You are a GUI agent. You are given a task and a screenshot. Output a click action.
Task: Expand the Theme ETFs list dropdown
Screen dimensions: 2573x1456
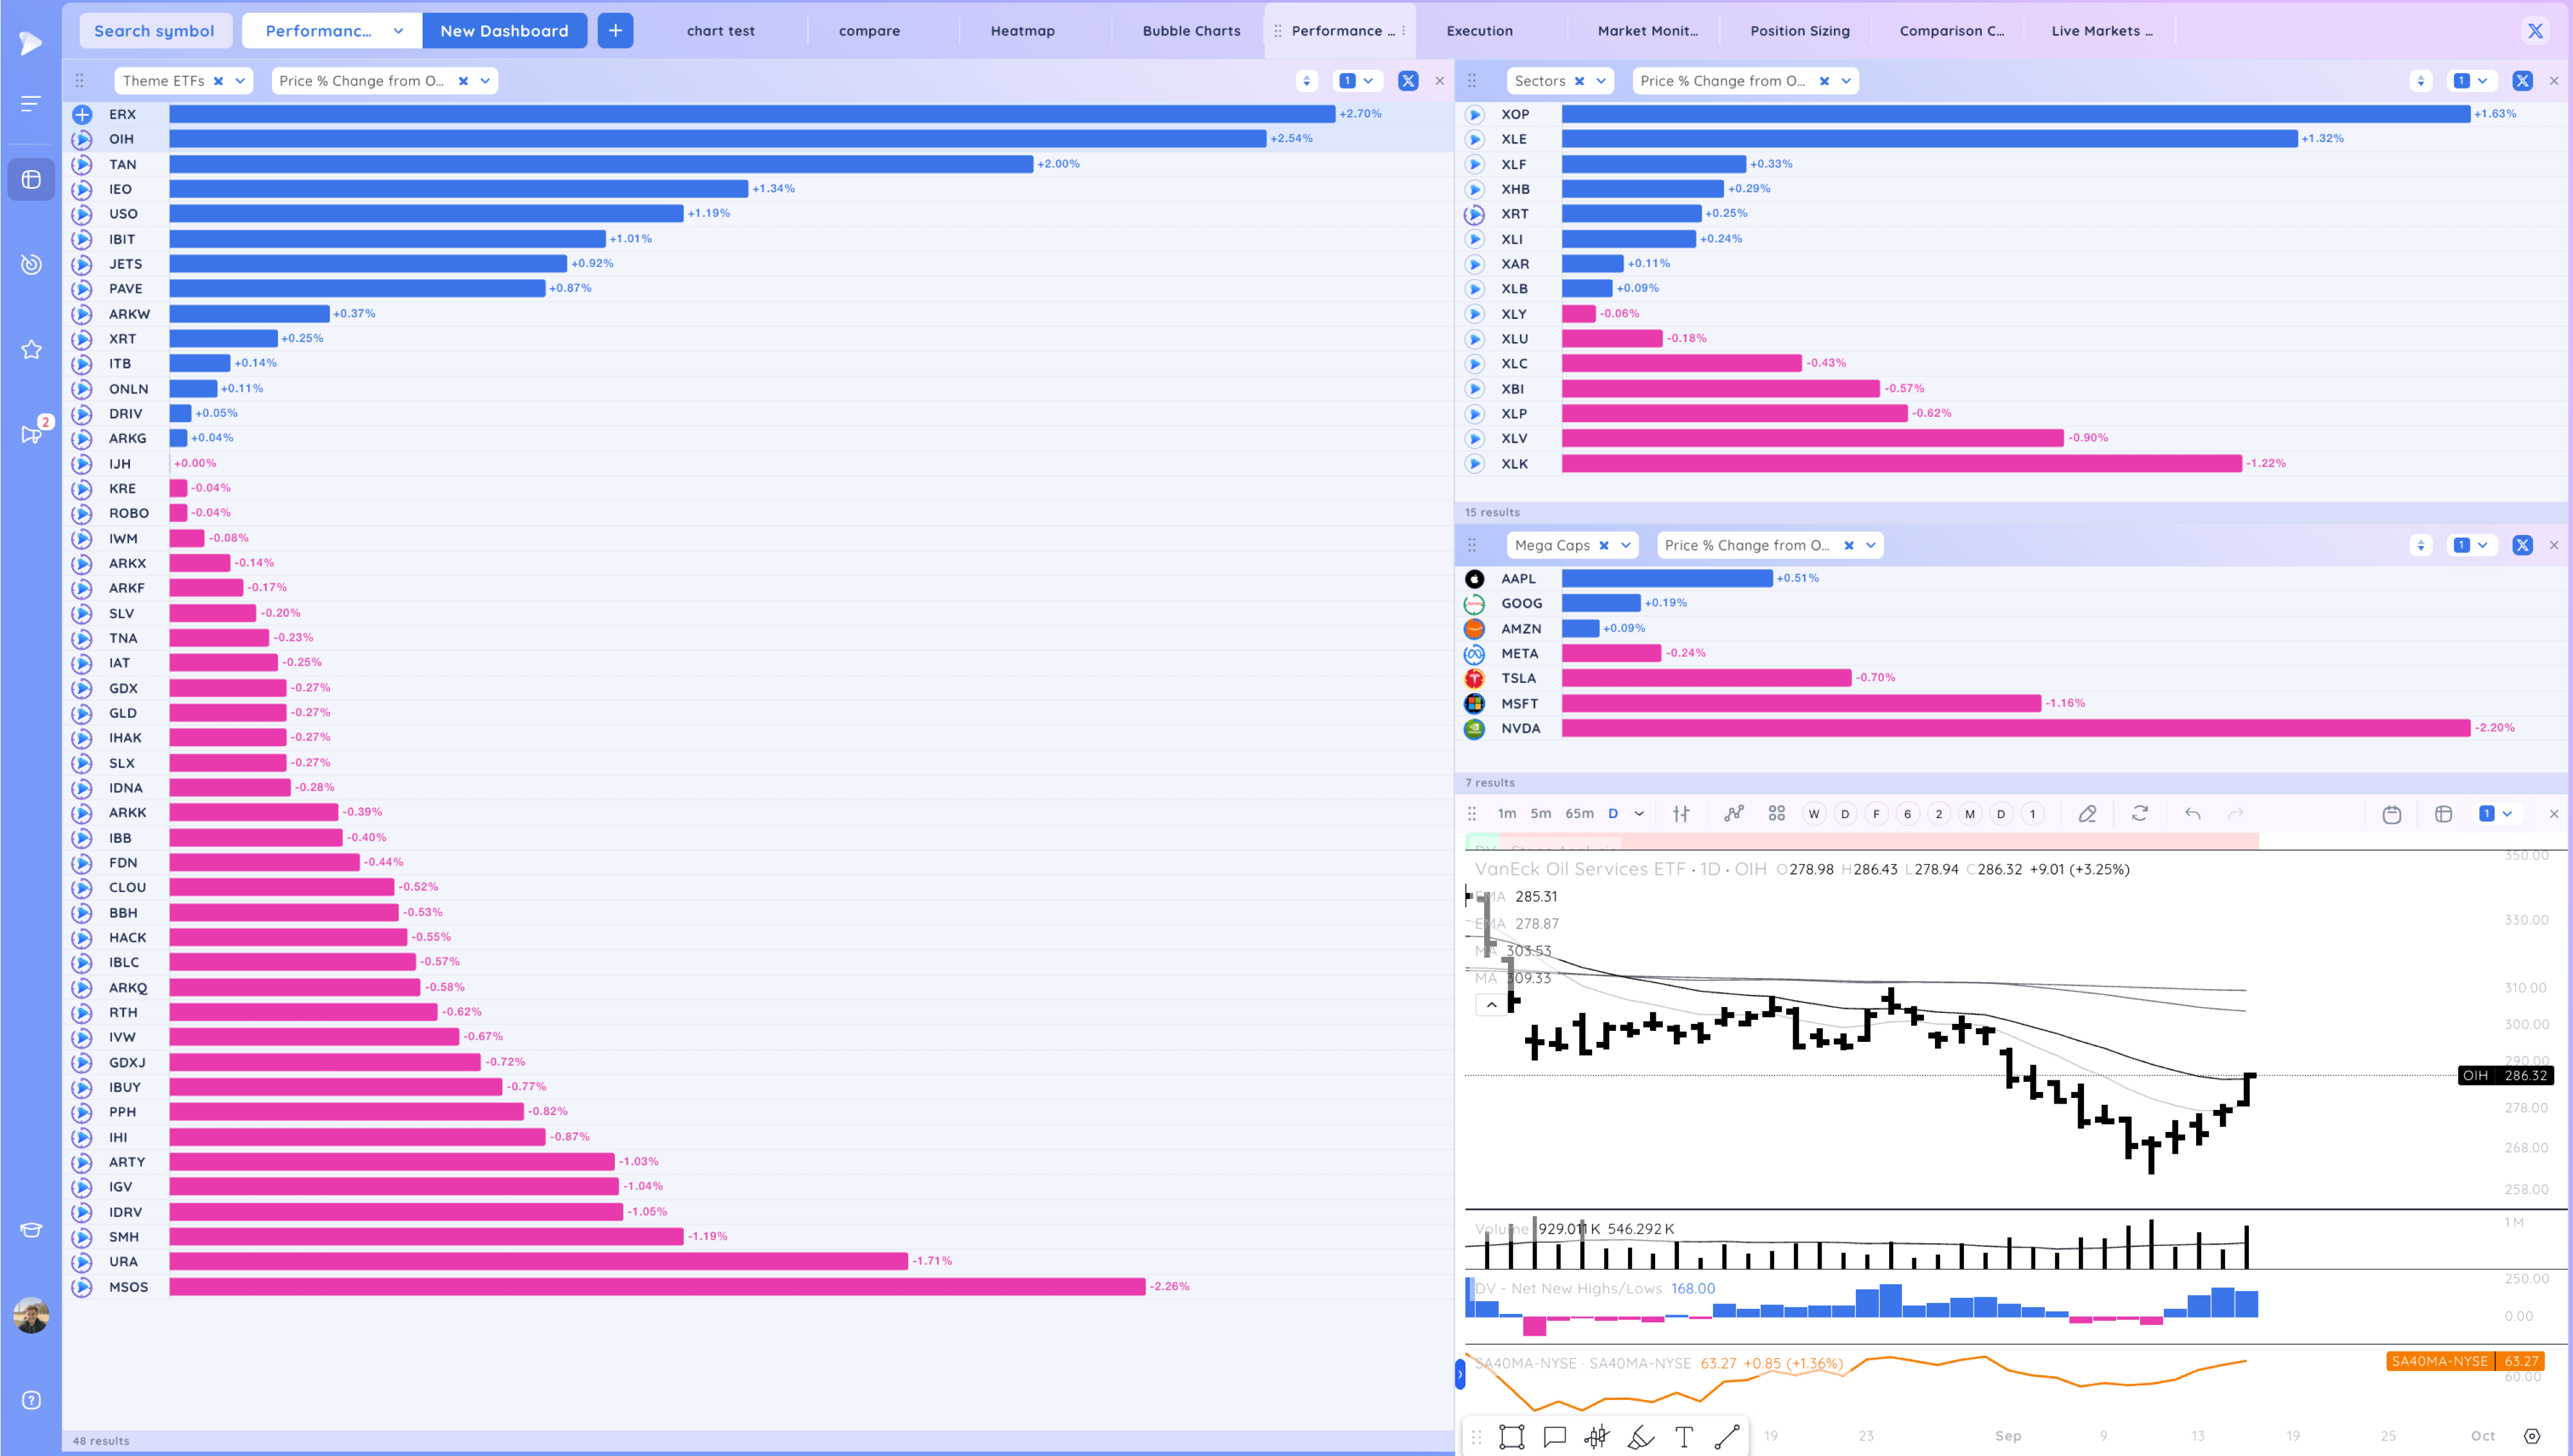(240, 81)
